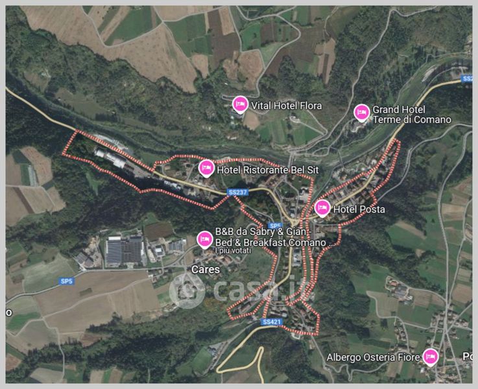
Task: Click the SP5 shield on the left road
Action: (x=66, y=281)
